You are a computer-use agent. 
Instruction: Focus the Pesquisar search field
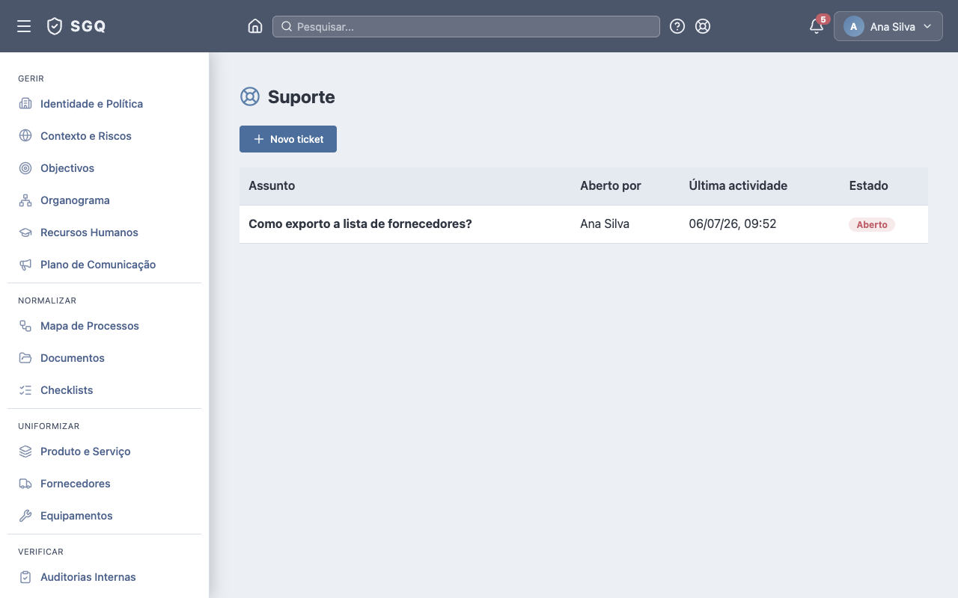[466, 26]
